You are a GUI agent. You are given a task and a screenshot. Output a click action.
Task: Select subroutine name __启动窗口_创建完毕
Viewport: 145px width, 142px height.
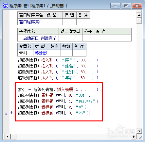(x=38, y=38)
